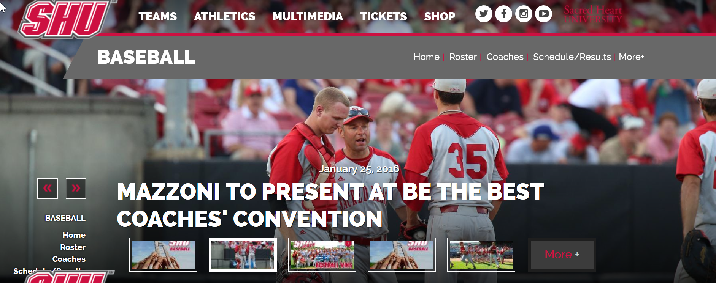The image size is (716, 283).
Task: Open Schedule/Results in Baseball header
Action: 572,57
